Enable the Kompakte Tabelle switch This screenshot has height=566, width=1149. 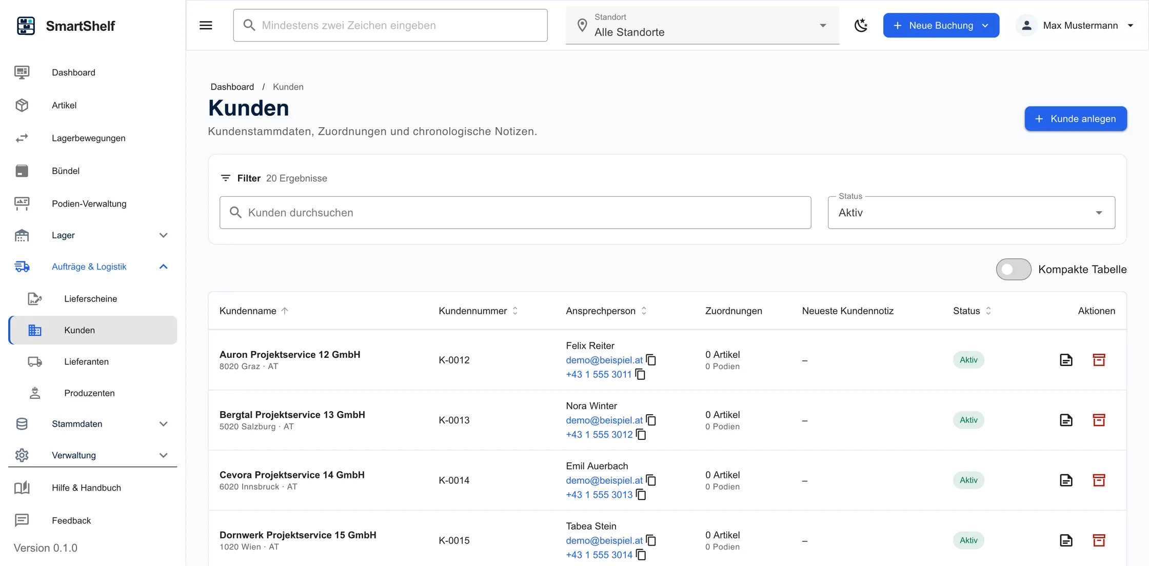tap(1014, 269)
